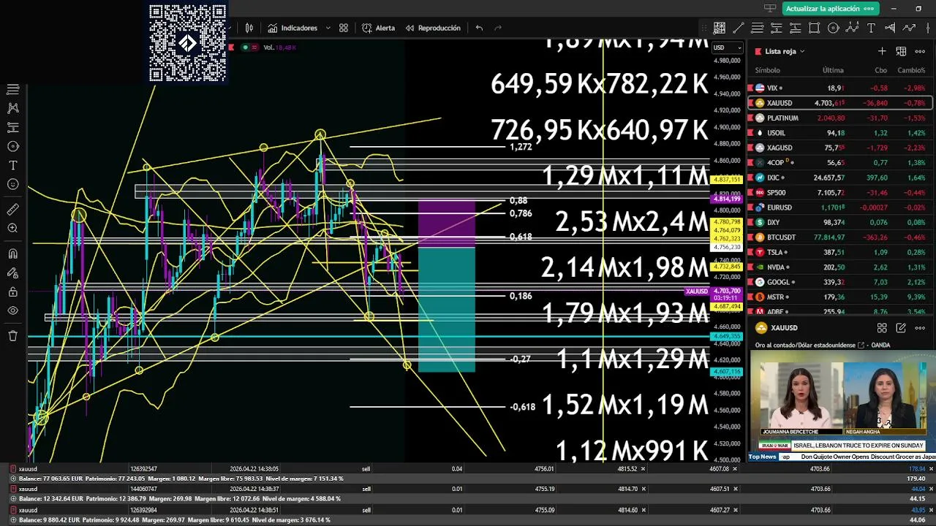Open XAUUSD details grid view icon
This screenshot has height=526, width=936.
point(882,328)
